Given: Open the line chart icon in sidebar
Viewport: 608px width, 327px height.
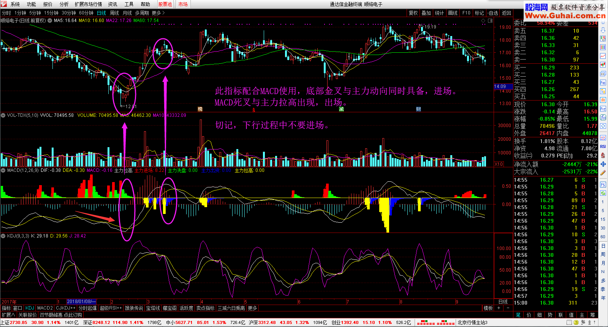Looking at the screenshot, I should click(603, 56).
